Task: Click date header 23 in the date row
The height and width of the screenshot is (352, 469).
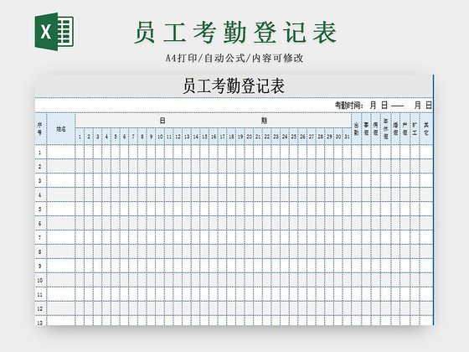Action: [x=276, y=137]
